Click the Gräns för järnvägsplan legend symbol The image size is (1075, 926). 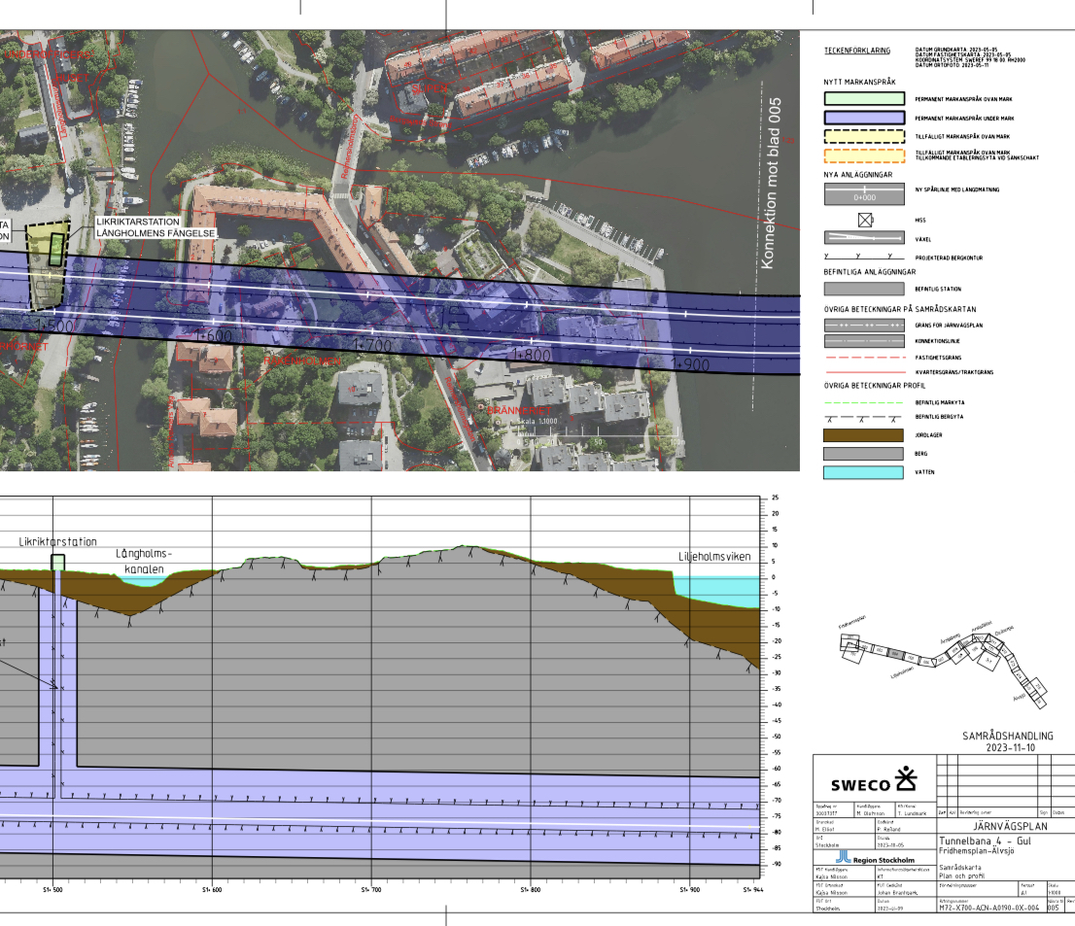pyautogui.click(x=864, y=325)
